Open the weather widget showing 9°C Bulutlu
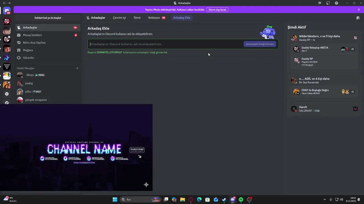The height and width of the screenshot is (204, 364). coord(10,199)
